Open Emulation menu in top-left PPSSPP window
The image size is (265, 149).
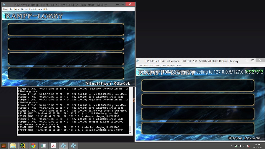coord(15,9)
